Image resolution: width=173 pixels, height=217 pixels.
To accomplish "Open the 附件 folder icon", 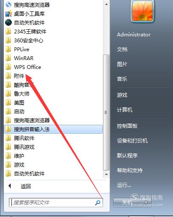I will pos(8,76).
